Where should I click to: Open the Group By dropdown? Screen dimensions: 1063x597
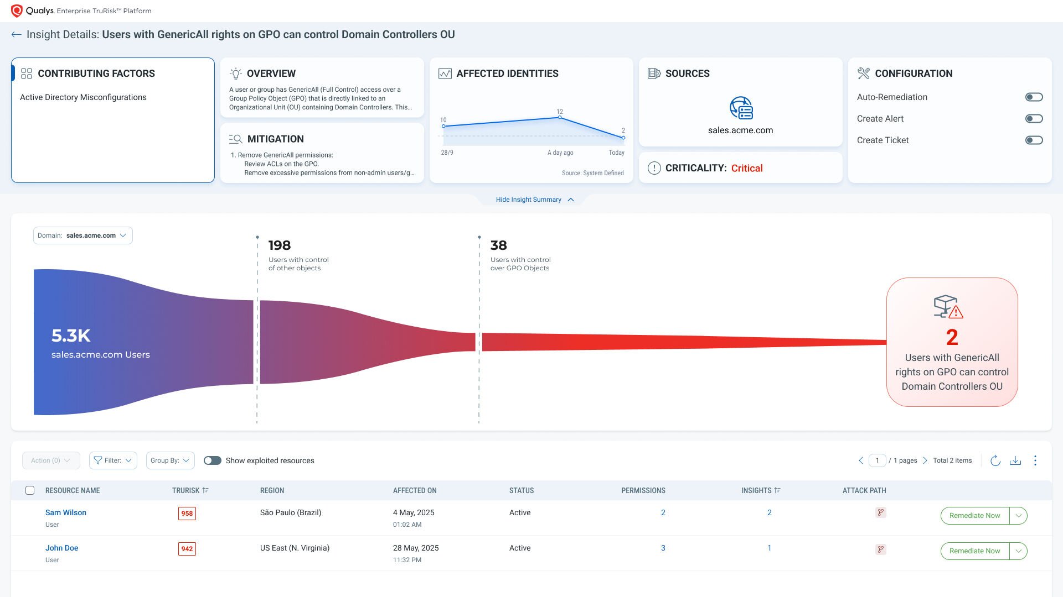(171, 460)
